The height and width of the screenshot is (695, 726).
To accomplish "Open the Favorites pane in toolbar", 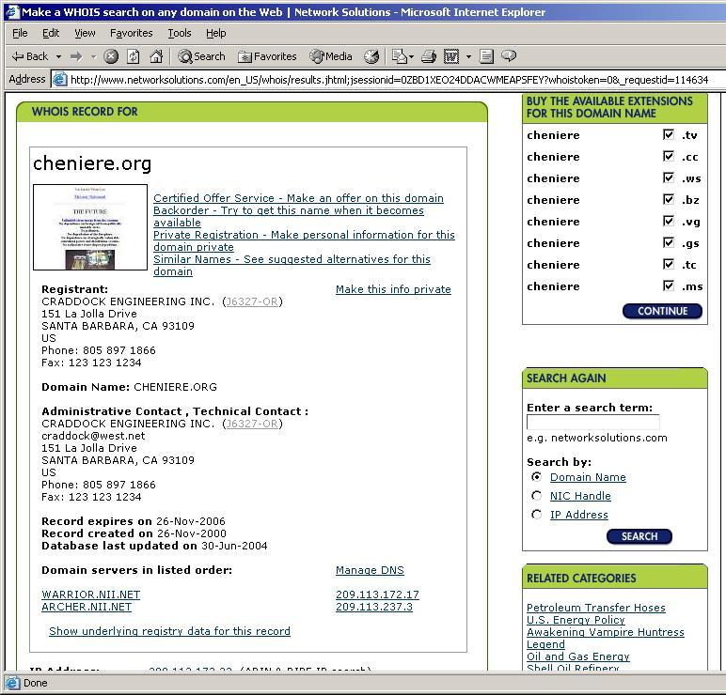I will click(x=267, y=56).
